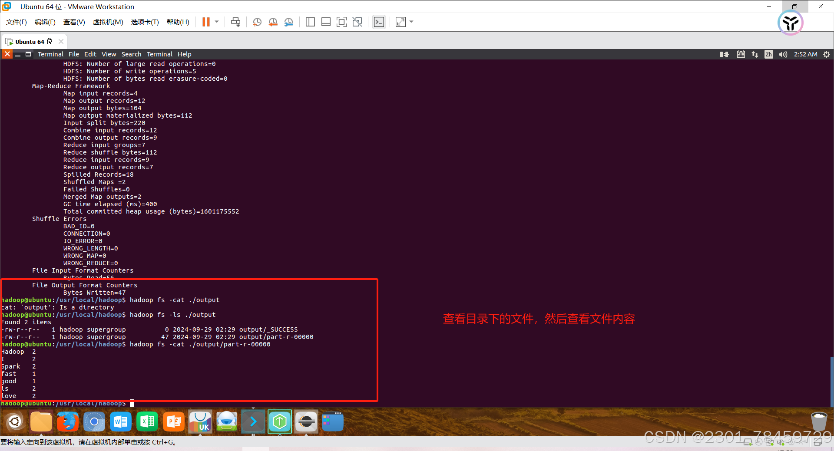Viewport: 834px width, 451px height.
Task: Open the Search menu in the terminal
Action: pyautogui.click(x=131, y=54)
